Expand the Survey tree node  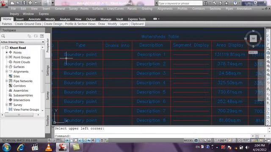[x=7, y=105]
